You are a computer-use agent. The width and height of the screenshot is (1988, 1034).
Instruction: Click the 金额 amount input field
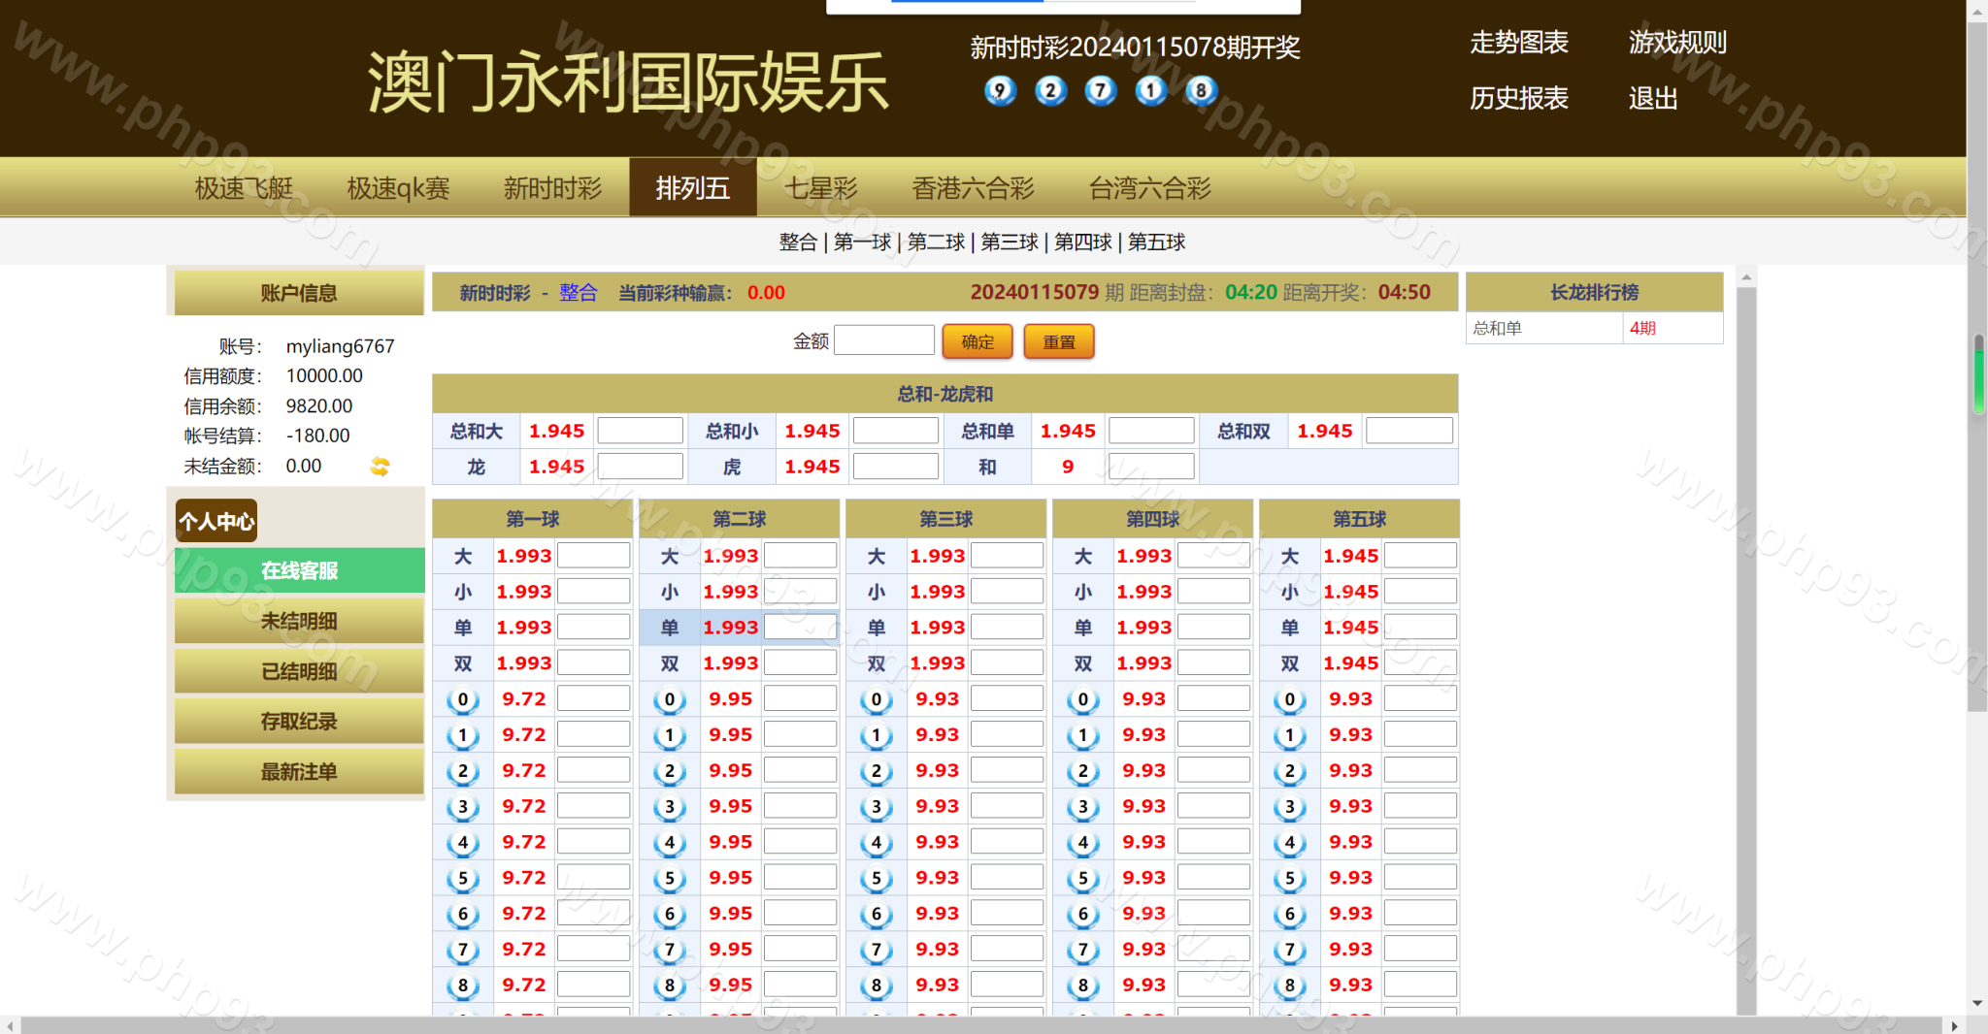pos(883,340)
